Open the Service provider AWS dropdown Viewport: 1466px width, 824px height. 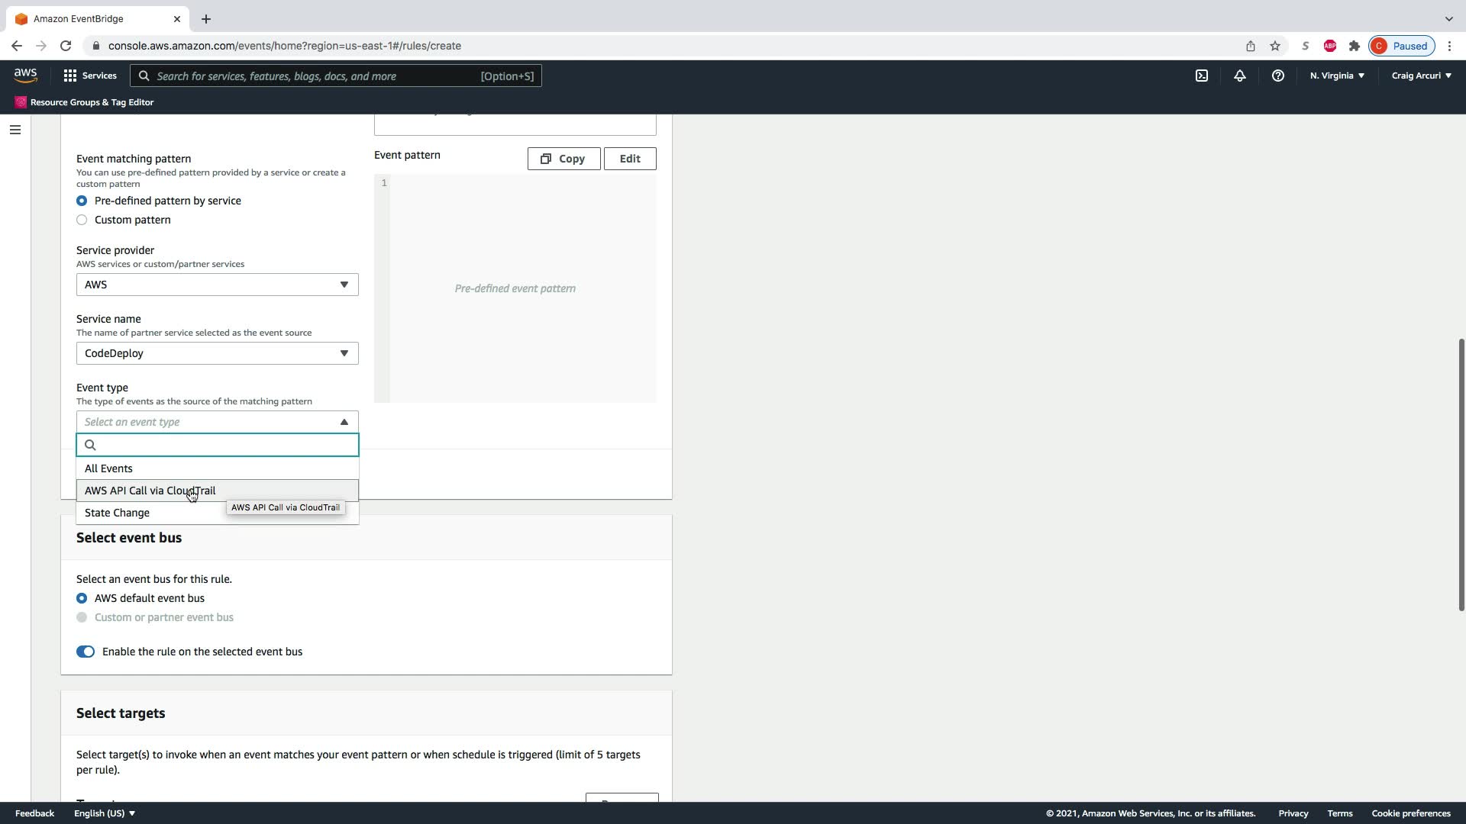click(217, 285)
